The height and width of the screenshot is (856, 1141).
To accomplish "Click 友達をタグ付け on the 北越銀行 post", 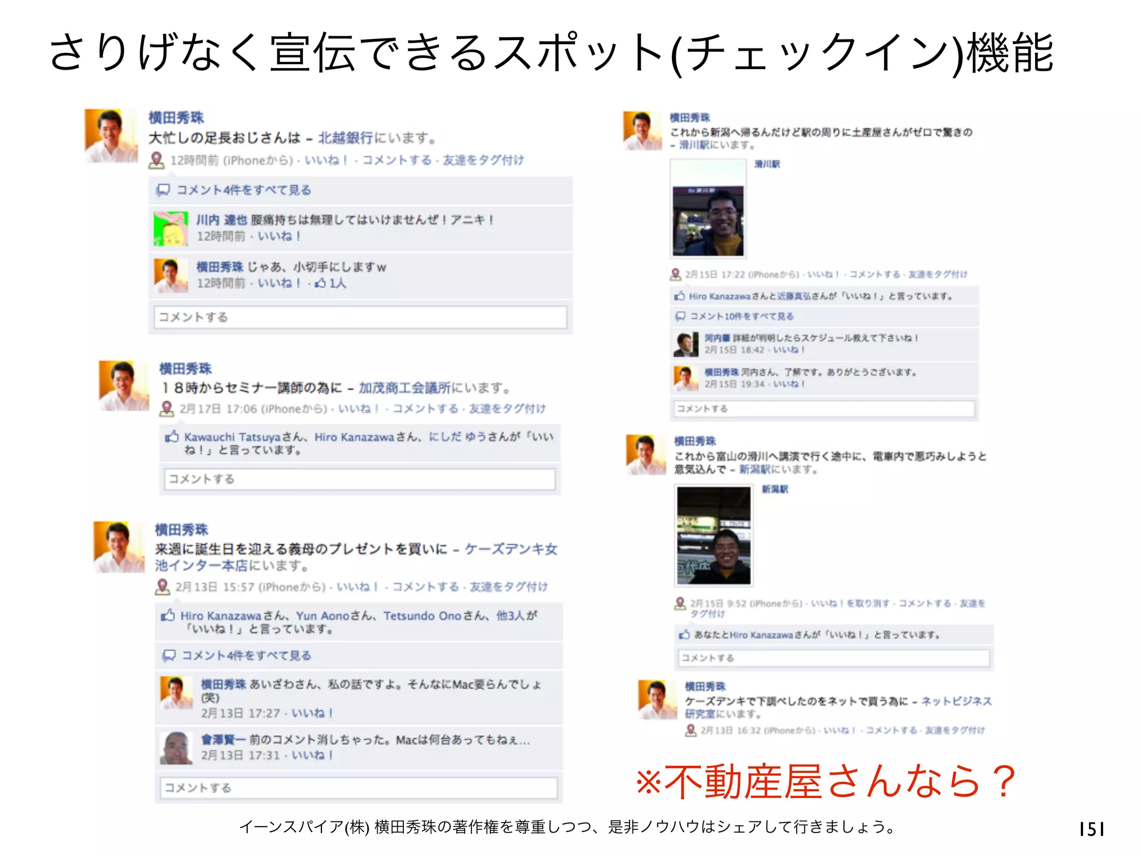I will pos(483,160).
